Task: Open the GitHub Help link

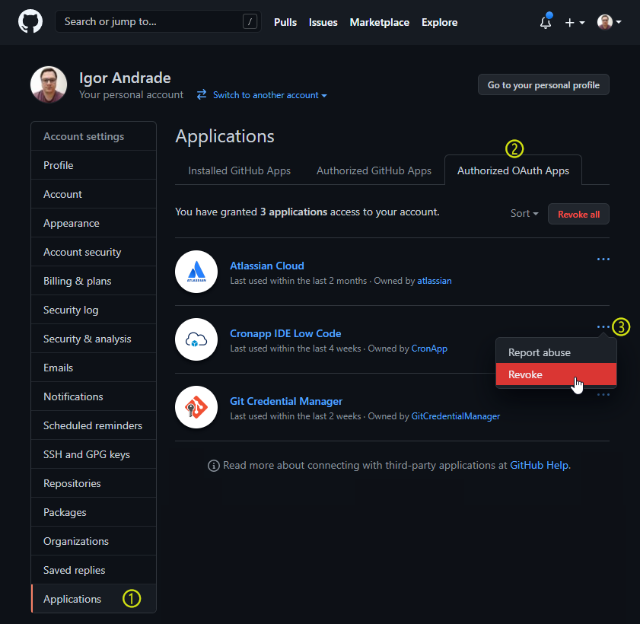Action: [x=540, y=465]
